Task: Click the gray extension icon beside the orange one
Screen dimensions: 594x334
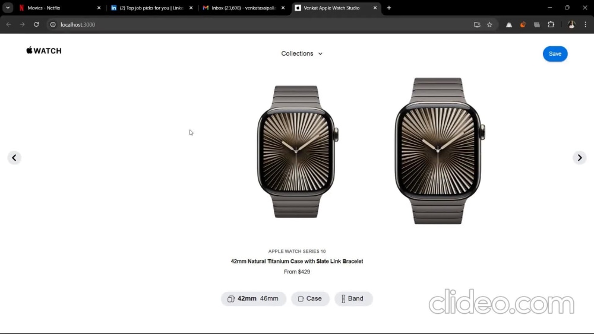Action: coord(537,24)
